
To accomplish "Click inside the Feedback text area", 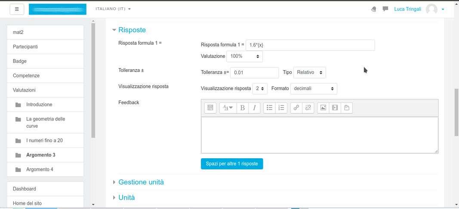I will pos(319,135).
